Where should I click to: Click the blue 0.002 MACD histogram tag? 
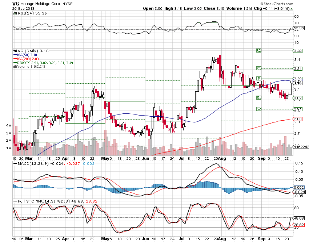click(299, 187)
